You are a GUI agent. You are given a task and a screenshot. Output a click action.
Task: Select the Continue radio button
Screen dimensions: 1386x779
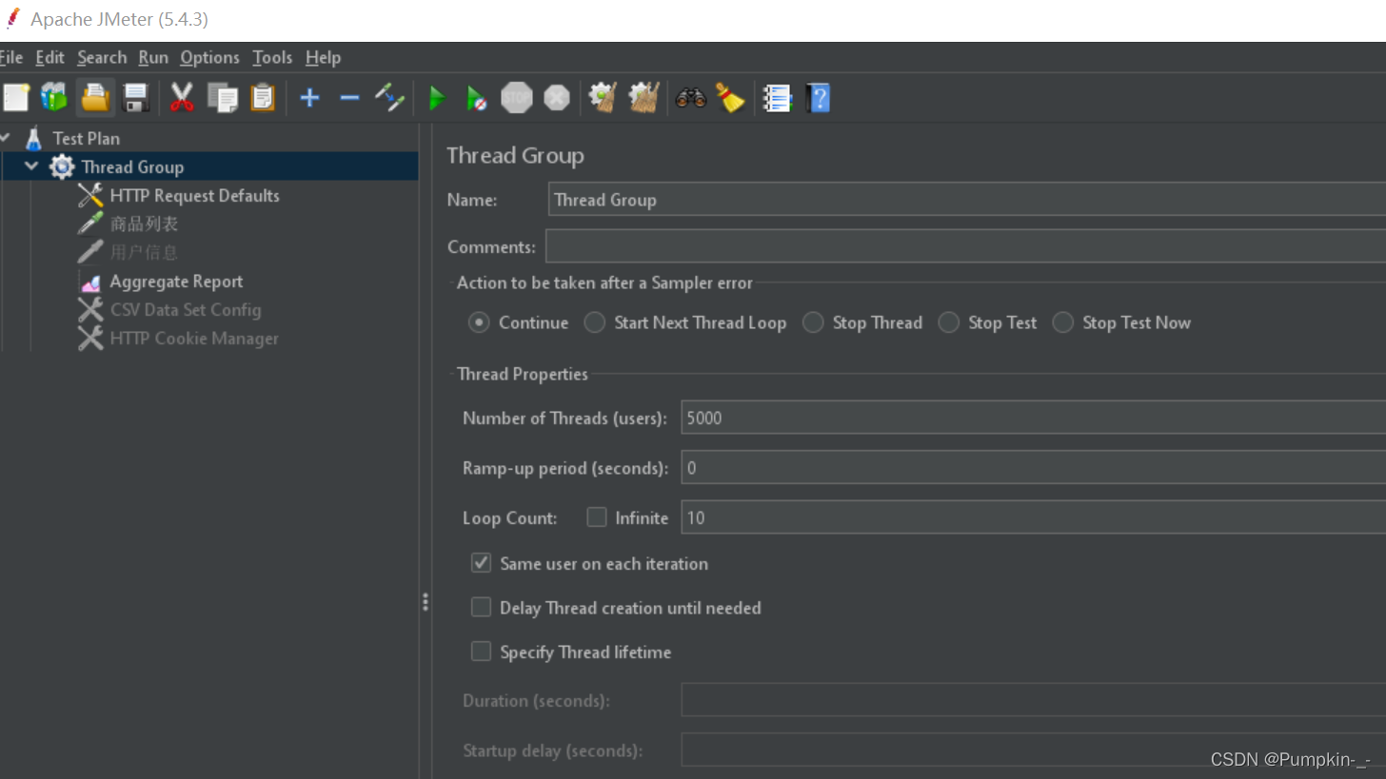tap(479, 322)
